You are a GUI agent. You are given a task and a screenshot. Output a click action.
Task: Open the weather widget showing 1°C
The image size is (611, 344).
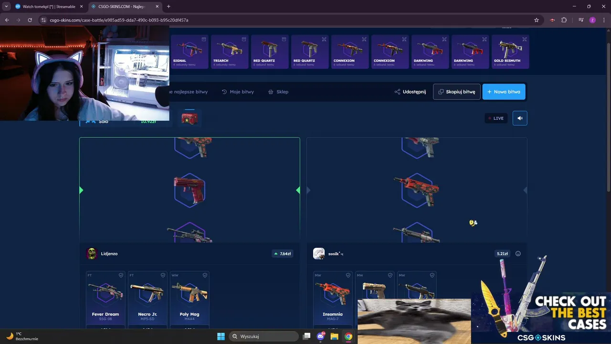[x=22, y=336]
